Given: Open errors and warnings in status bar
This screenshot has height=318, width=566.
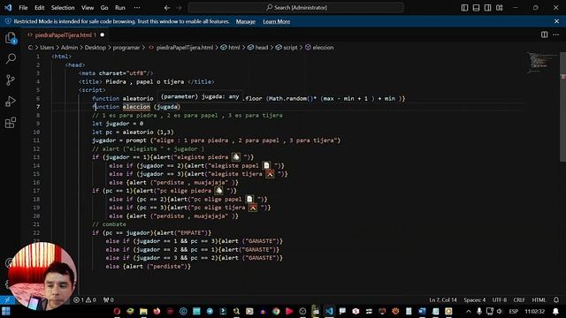Looking at the screenshot, I should [85, 300].
